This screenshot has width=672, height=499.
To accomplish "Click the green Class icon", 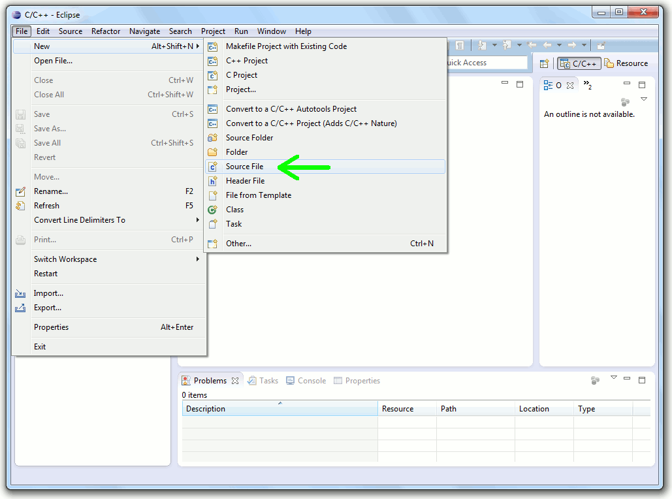I will pyautogui.click(x=213, y=210).
